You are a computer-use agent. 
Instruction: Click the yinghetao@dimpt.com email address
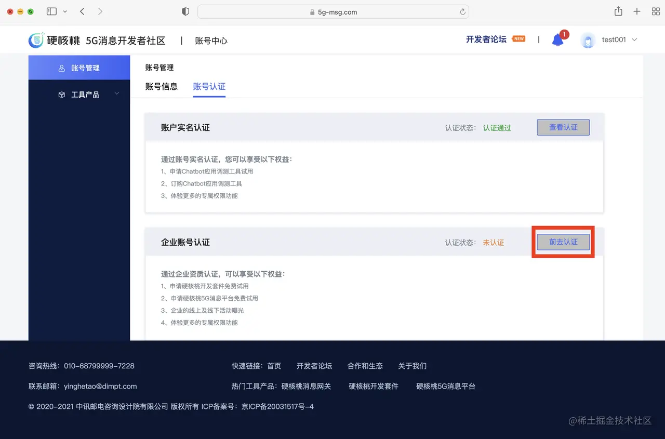[x=100, y=386]
